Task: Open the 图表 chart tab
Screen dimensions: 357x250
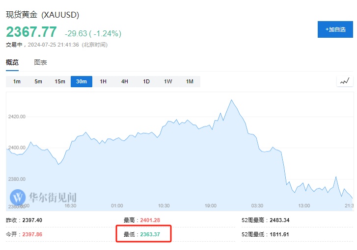Action: click(x=41, y=62)
